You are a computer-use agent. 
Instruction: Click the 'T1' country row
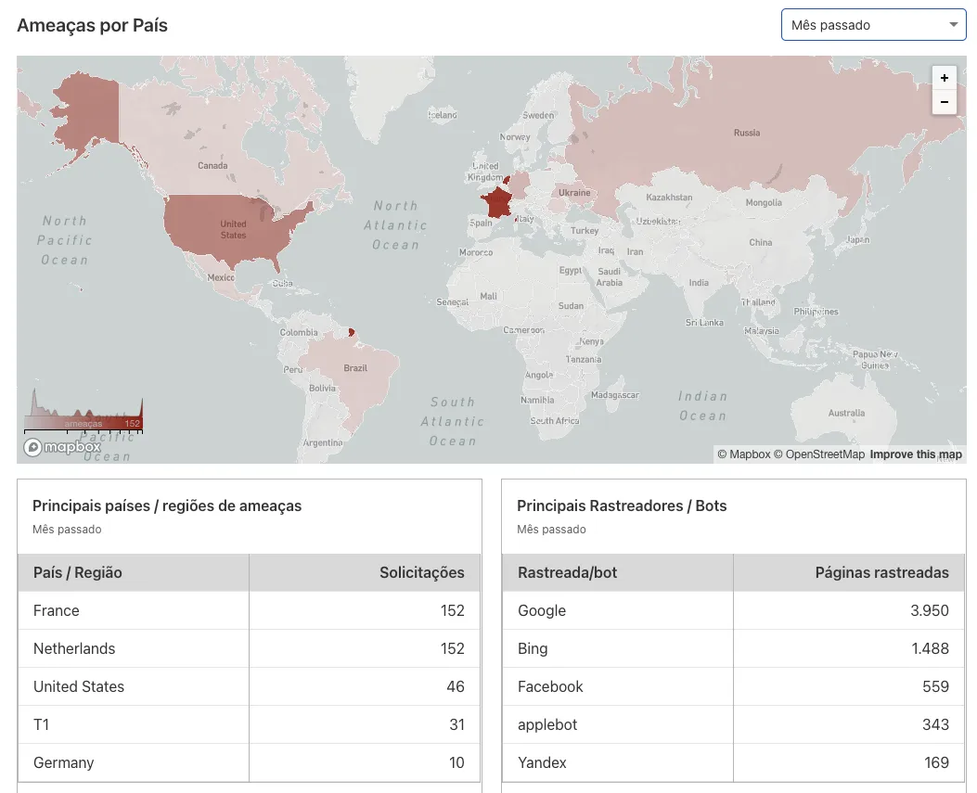pos(250,724)
